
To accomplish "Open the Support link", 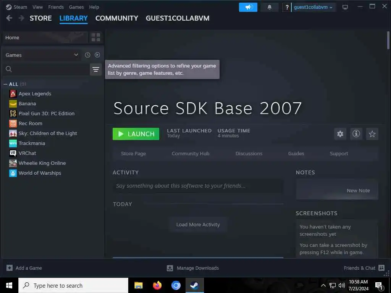I will coord(339,153).
